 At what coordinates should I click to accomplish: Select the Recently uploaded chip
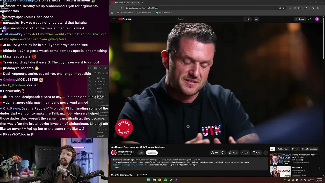310,149
